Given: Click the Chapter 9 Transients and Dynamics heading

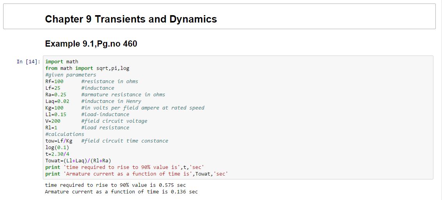Looking at the screenshot, I should [131, 19].
